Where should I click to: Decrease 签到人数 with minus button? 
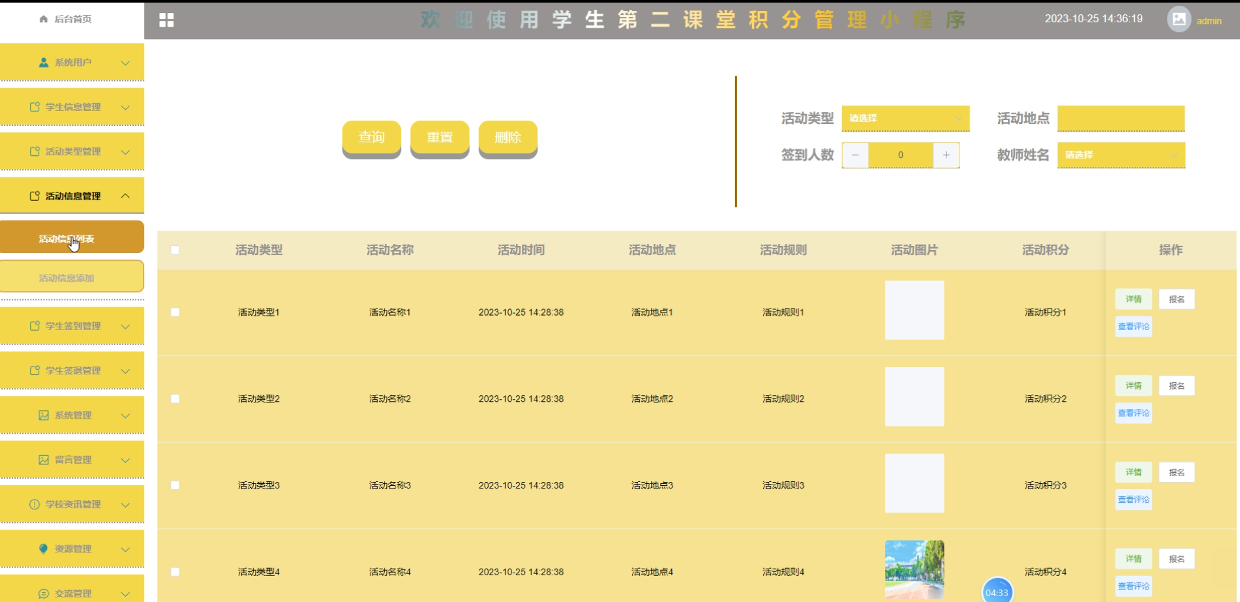(x=855, y=155)
